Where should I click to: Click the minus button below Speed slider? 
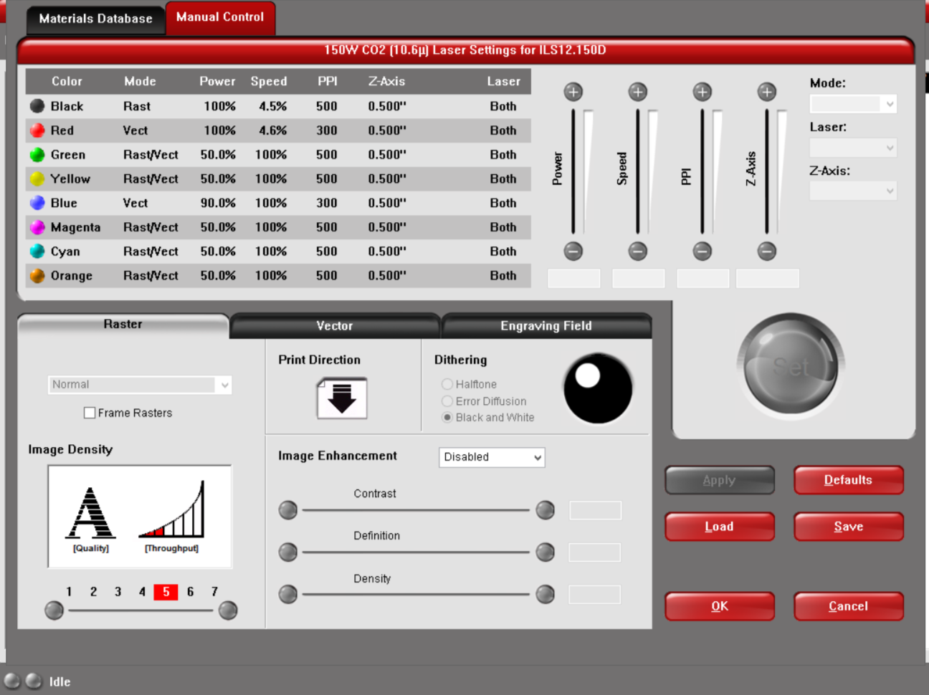637,251
